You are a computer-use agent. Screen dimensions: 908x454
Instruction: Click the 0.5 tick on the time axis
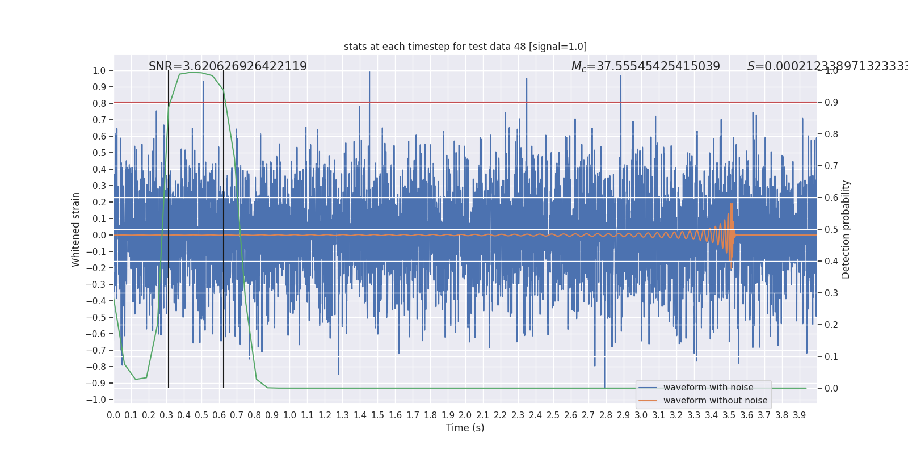(x=201, y=415)
